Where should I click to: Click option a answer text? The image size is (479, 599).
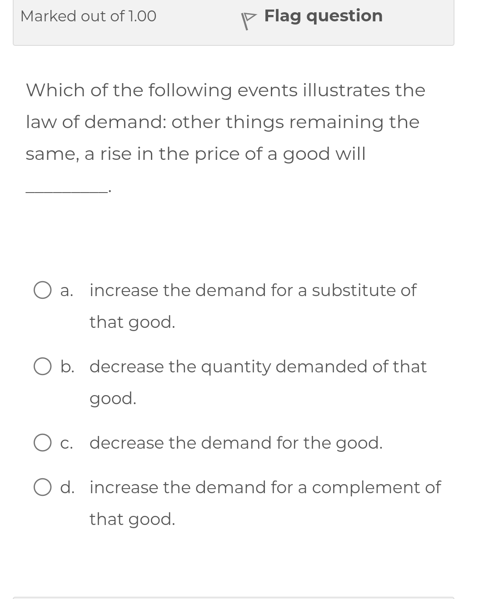[253, 290]
